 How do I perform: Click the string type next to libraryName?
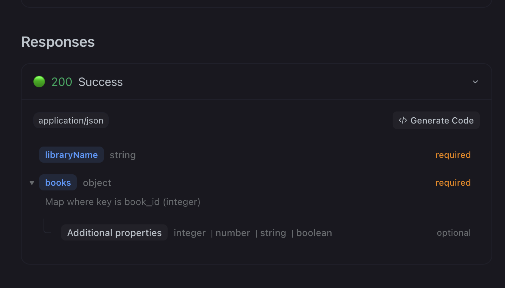(123, 155)
